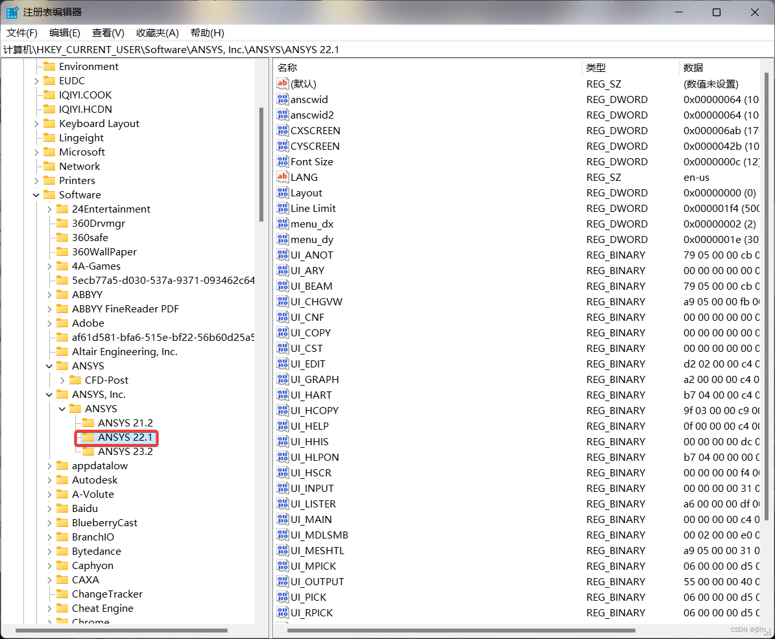Click the UI_GRAPH binary value icon

282,379
